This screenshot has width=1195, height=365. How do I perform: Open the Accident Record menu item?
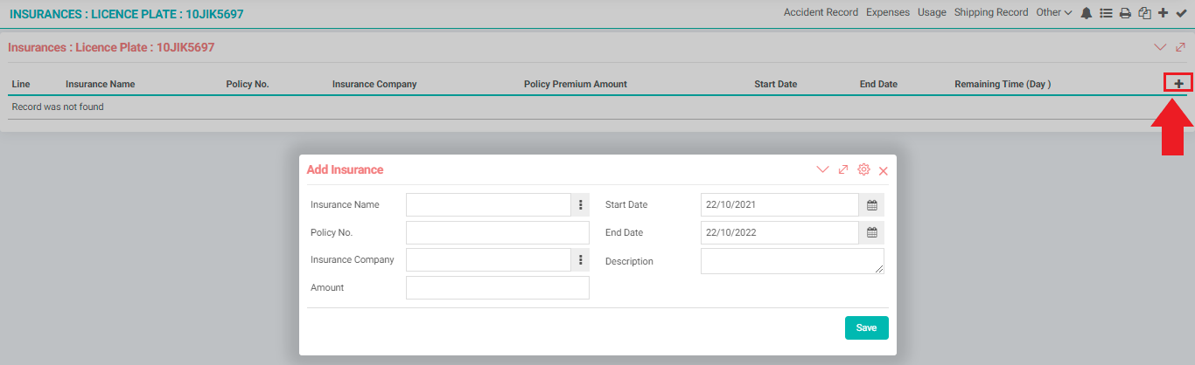point(821,12)
